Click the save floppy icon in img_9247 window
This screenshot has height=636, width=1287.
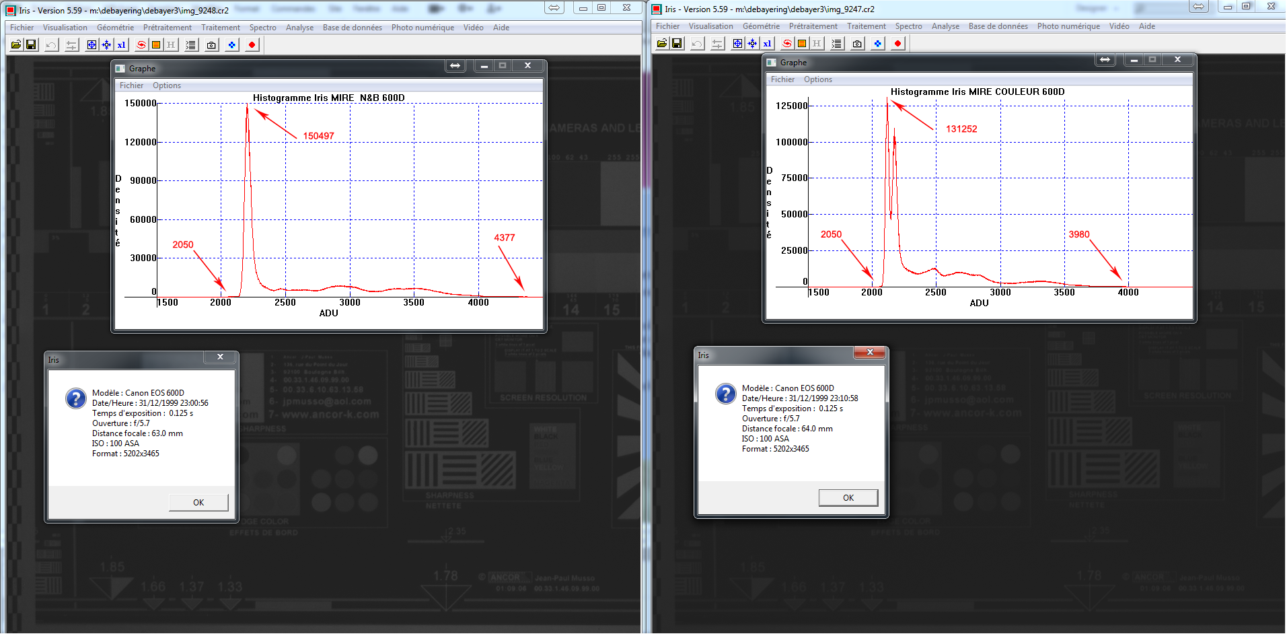677,44
